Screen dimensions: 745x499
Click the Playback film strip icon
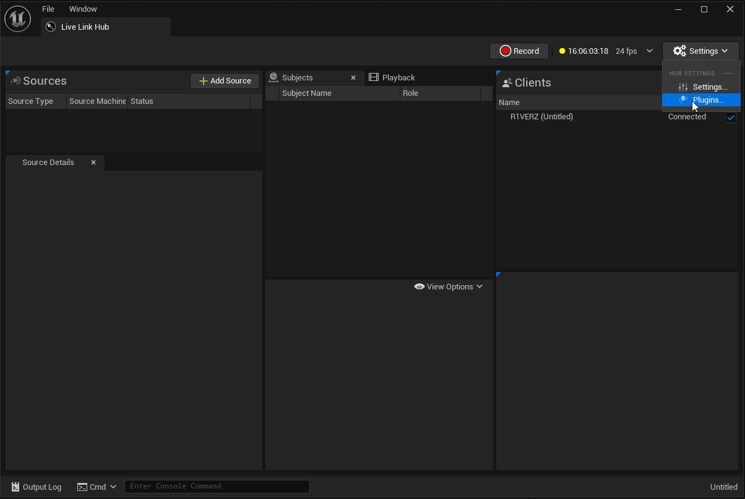click(374, 77)
